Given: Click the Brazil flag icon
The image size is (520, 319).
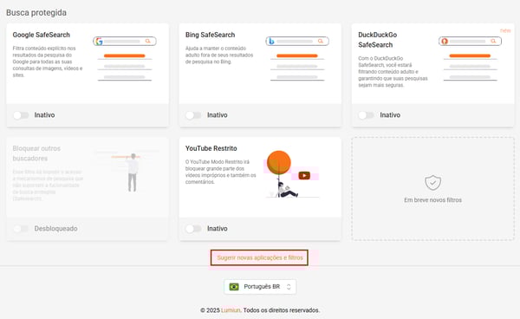Looking at the screenshot, I should coord(234,287).
